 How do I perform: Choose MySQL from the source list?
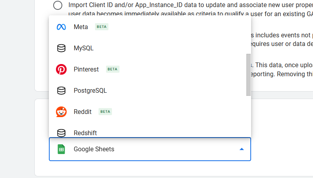148,48
